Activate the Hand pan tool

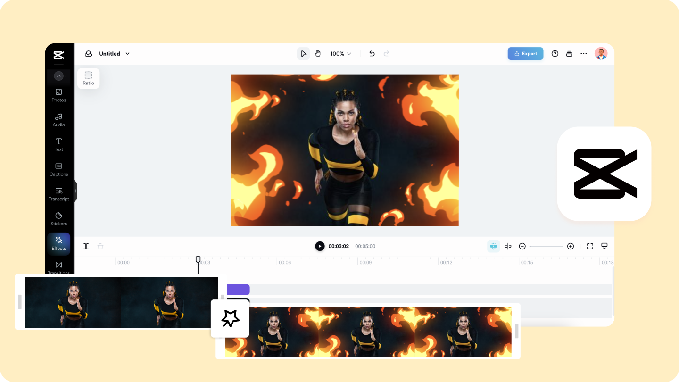pyautogui.click(x=318, y=54)
